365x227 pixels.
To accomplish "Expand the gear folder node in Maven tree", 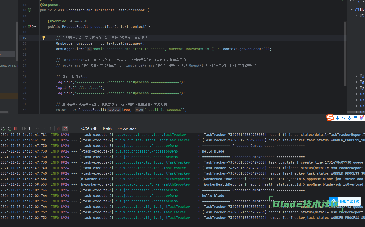I will (x=357, y=76).
